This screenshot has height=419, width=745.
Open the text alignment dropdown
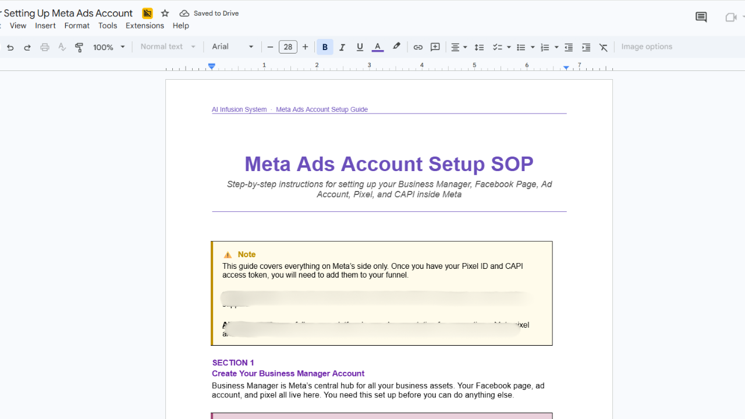[459, 47]
